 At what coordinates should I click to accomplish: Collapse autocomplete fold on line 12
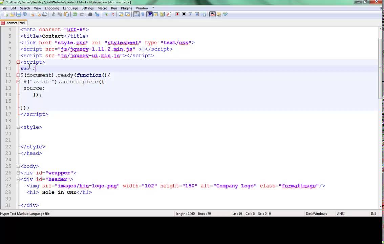[x=18, y=82]
